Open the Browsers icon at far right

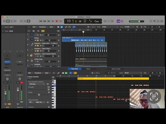(x=162, y=21)
